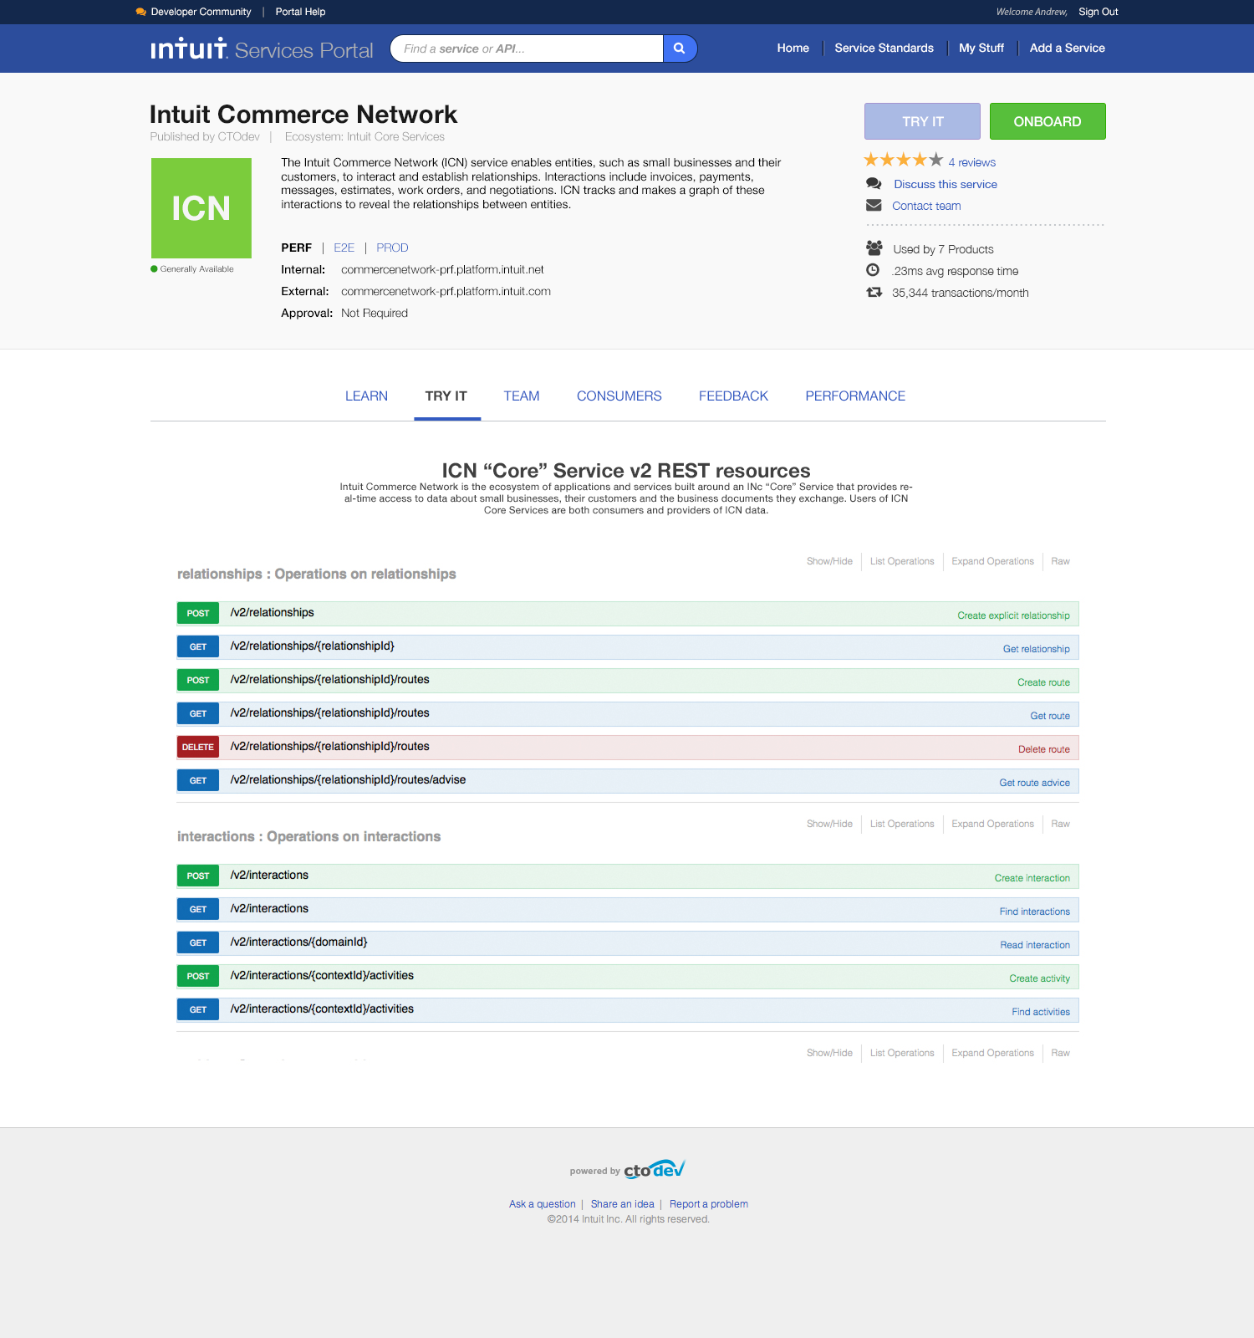Click Share an idea footer link
Viewport: 1254px width, 1338px height.
pyautogui.click(x=622, y=1204)
